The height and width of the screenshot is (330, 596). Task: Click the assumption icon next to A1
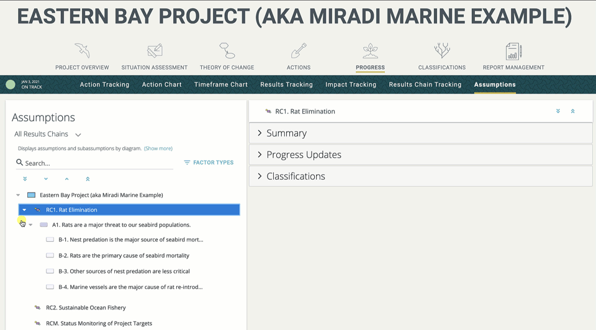(43, 225)
